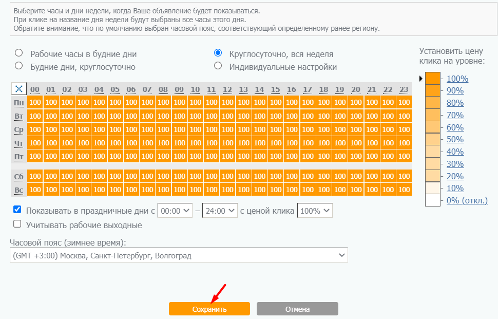The height and width of the screenshot is (319, 498).
Task: Select the 100% orange price swatch
Action: tap(433, 79)
